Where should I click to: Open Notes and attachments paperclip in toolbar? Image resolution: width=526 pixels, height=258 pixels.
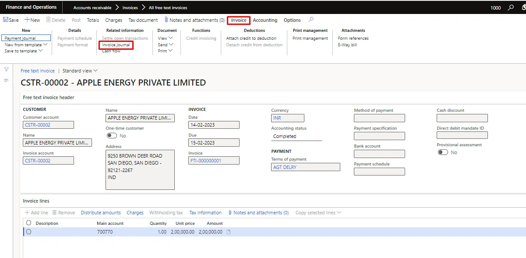tap(166, 20)
